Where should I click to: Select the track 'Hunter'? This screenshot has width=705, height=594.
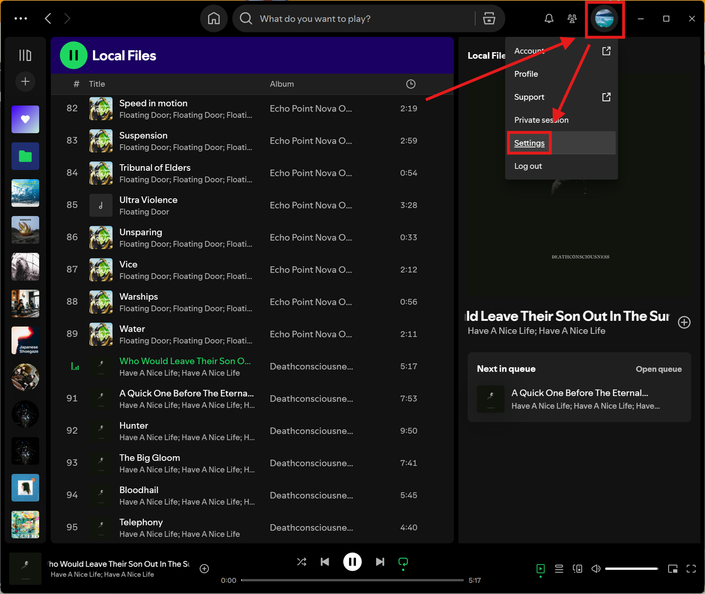pos(252,431)
